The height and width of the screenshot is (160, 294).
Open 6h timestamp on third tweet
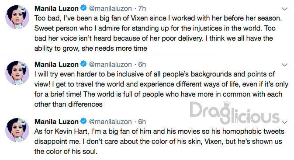pyautogui.click(x=142, y=122)
